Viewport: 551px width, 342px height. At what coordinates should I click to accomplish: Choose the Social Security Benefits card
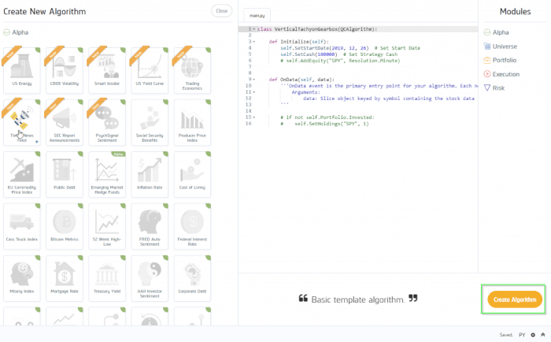(150, 122)
